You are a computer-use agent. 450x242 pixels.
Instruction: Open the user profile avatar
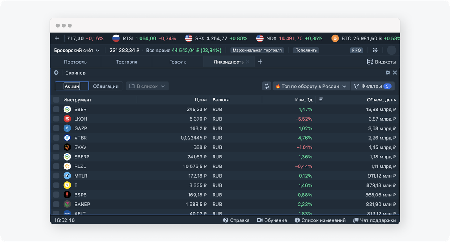point(391,50)
